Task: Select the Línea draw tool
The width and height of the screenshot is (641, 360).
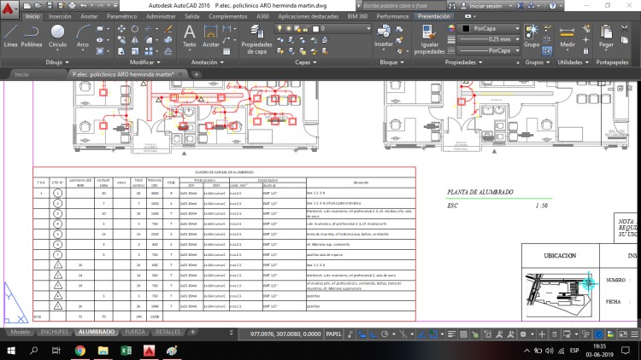Action: point(10,36)
